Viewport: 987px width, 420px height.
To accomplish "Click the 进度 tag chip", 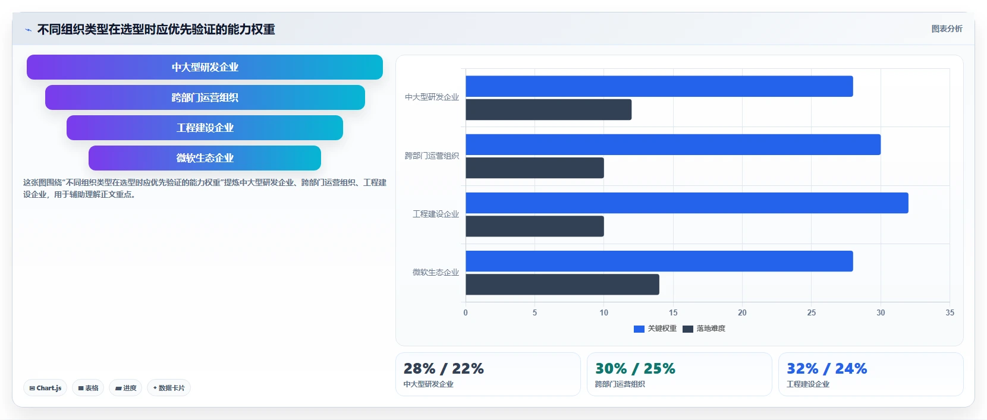I will pos(125,388).
